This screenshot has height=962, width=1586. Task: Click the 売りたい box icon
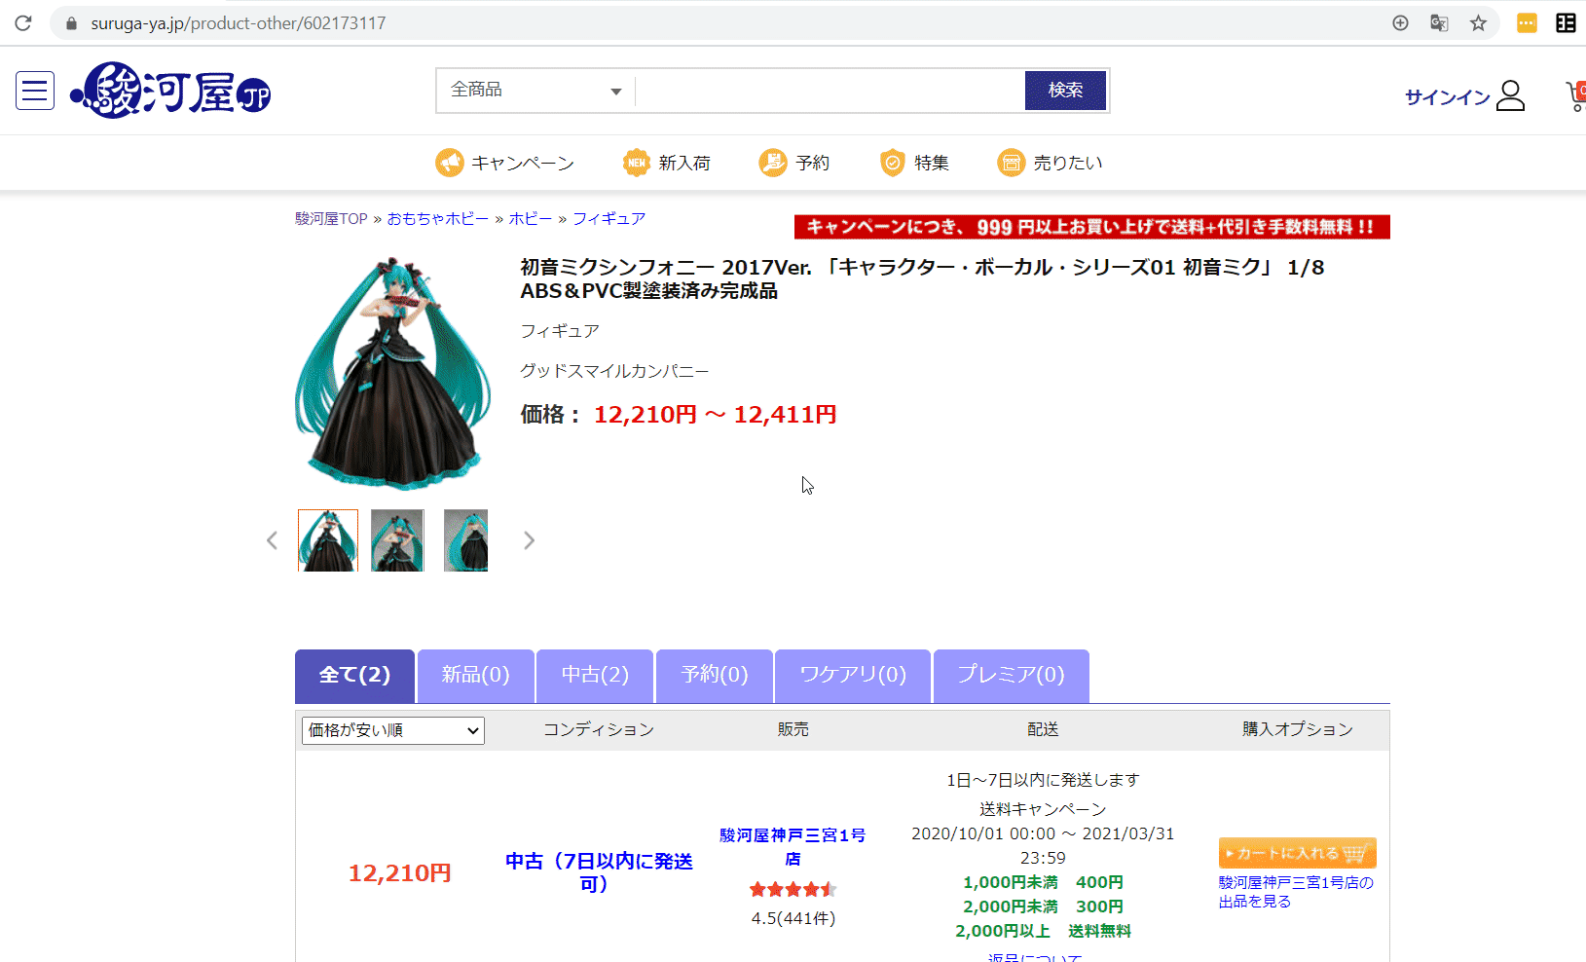click(x=1011, y=163)
